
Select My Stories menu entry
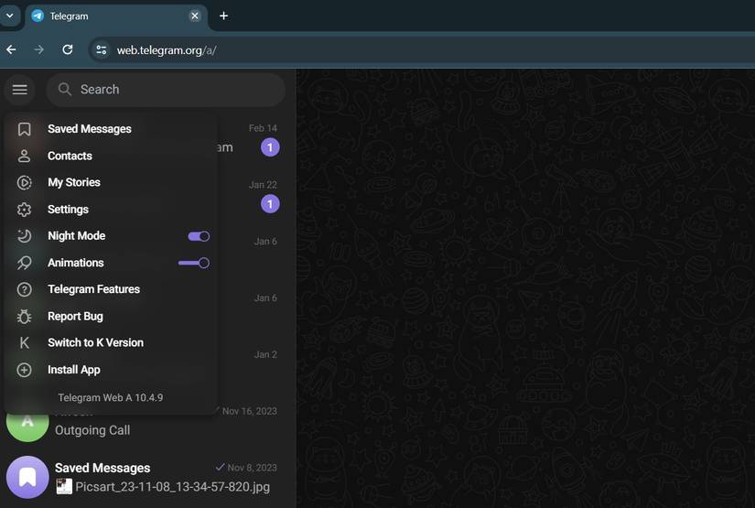[x=111, y=182]
